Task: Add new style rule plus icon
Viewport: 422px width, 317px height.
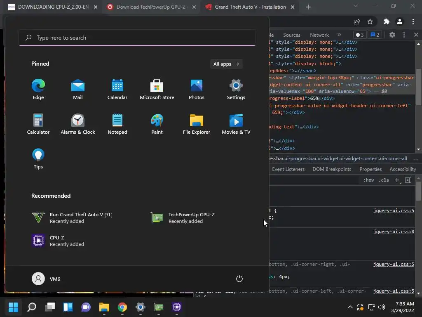Action: pos(397,180)
